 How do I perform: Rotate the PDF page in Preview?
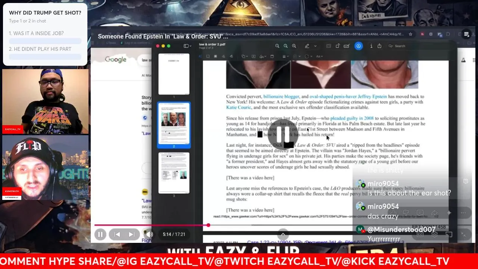tap(338, 46)
